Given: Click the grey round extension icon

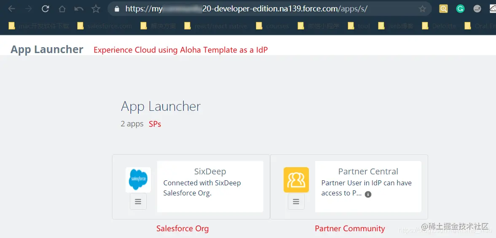Looking at the screenshot, I should (477, 9).
